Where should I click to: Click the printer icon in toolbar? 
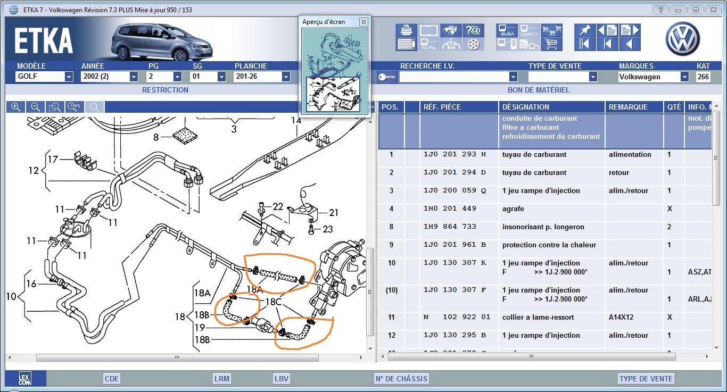click(x=407, y=31)
